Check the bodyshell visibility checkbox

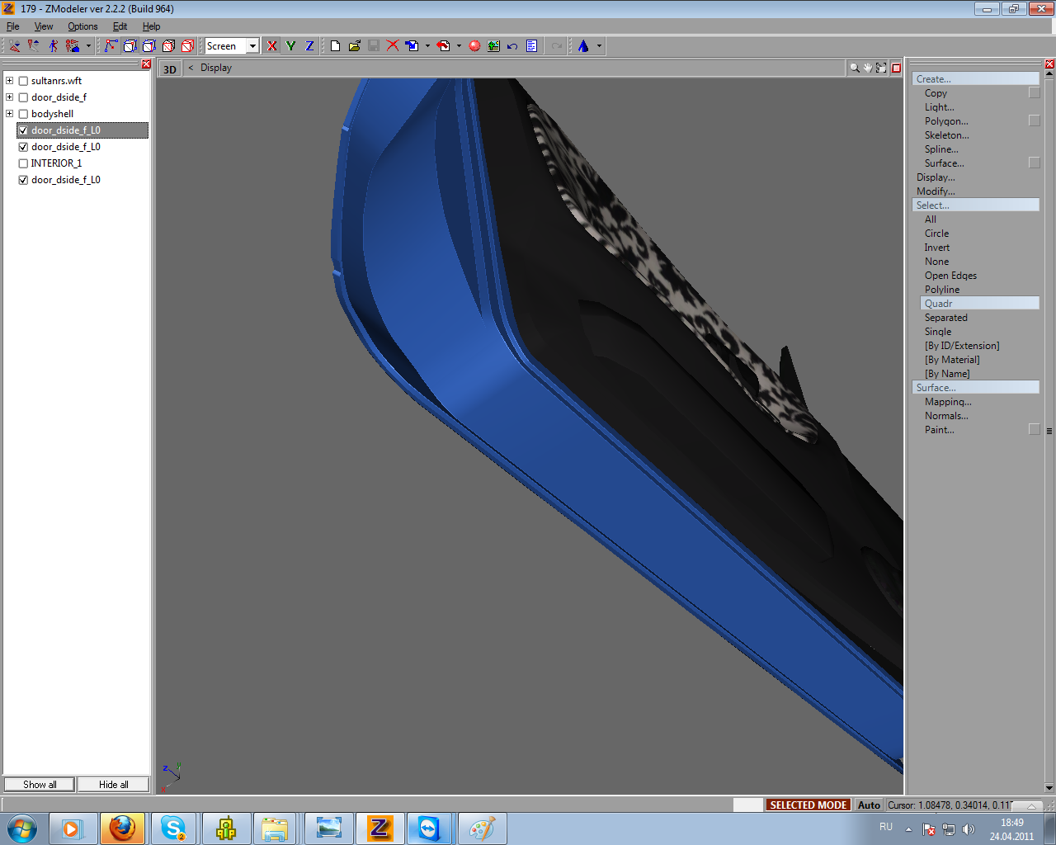click(x=23, y=114)
